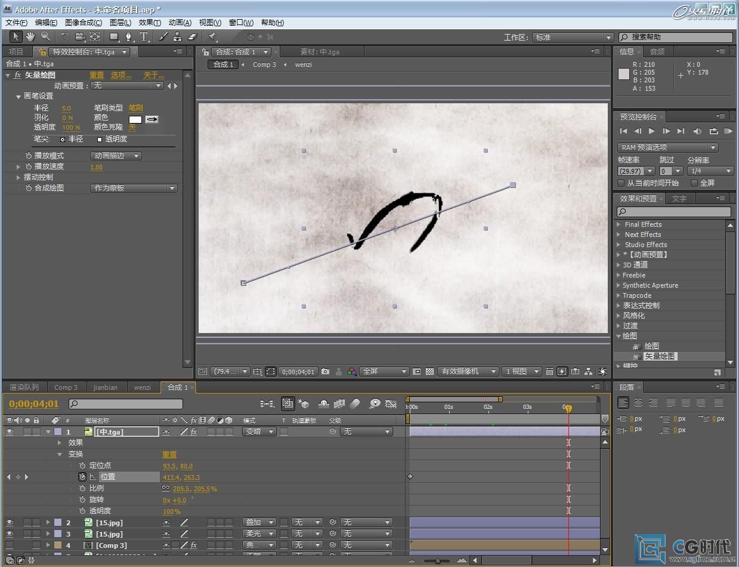
Task: Select the Selection arrow tool
Action: [x=17, y=37]
